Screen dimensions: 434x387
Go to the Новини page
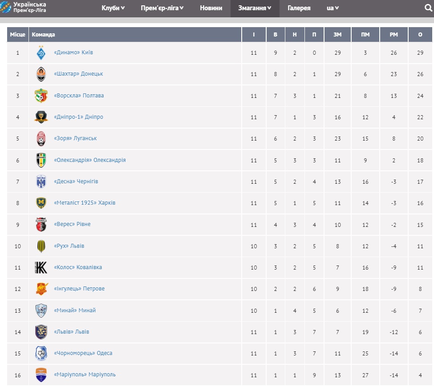pyautogui.click(x=211, y=8)
